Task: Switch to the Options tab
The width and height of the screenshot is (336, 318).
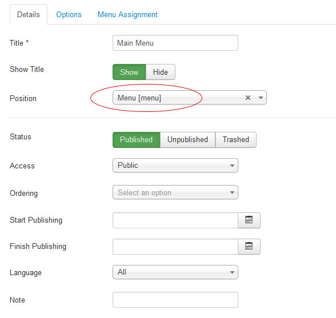Action: 69,15
